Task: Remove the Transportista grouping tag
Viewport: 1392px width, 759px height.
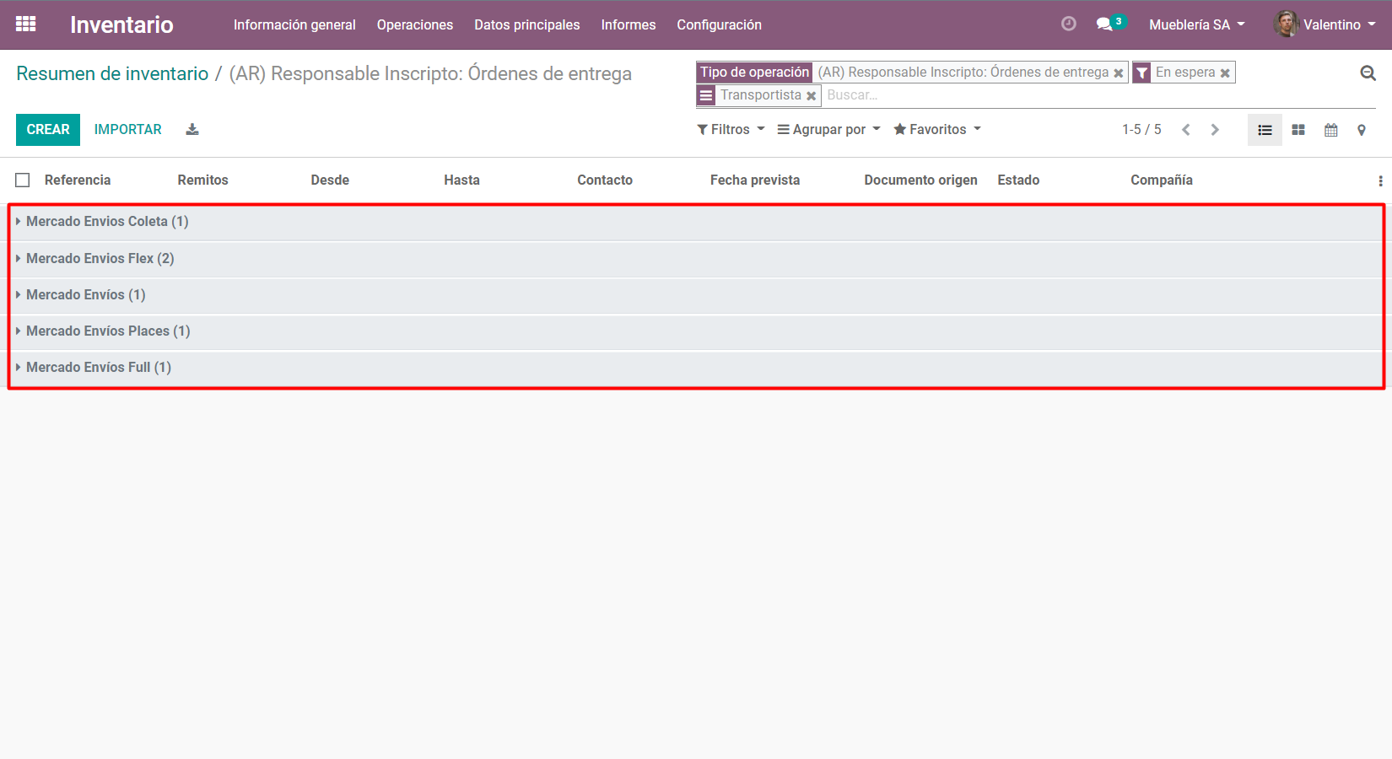Action: (x=811, y=96)
